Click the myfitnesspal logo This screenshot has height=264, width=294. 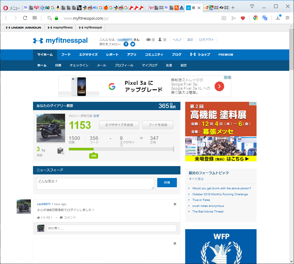[60, 40]
